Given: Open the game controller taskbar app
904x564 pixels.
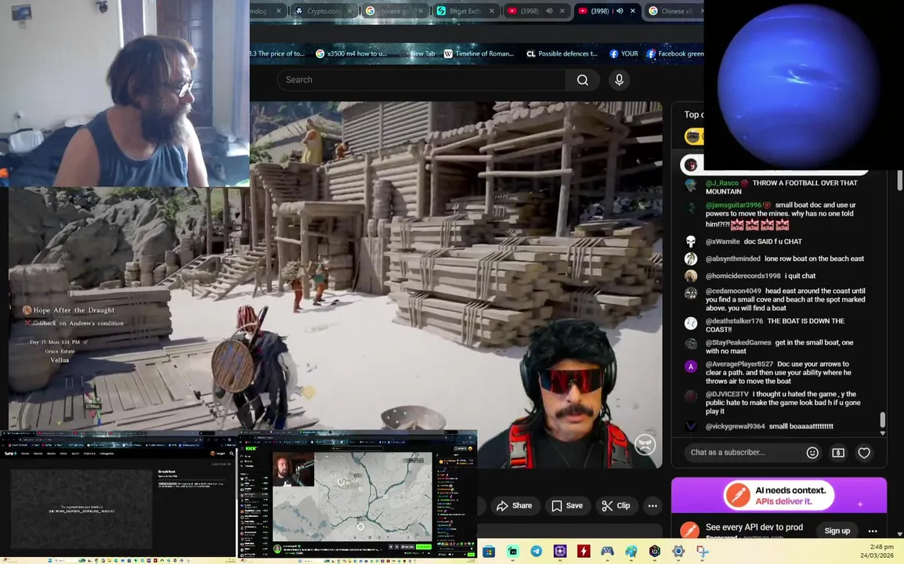Looking at the screenshot, I should [607, 551].
